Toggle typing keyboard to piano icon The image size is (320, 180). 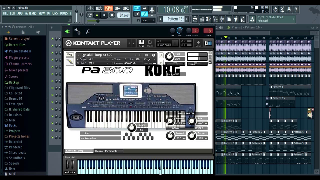137,8
